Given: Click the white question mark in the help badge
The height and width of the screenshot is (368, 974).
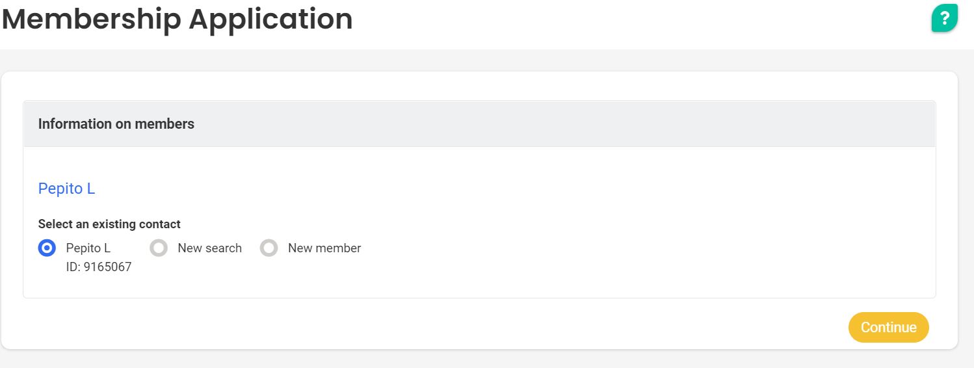Looking at the screenshot, I should [x=945, y=18].
